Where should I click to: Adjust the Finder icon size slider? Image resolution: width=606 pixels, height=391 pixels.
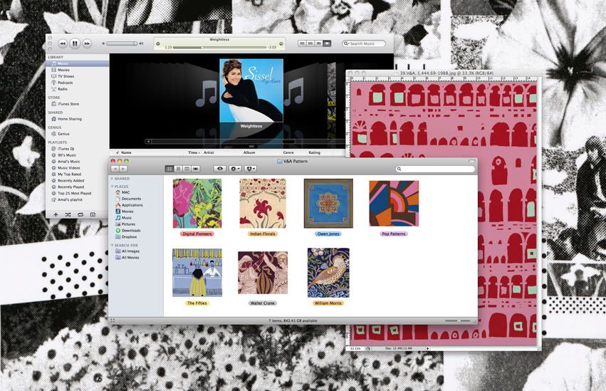458,321
